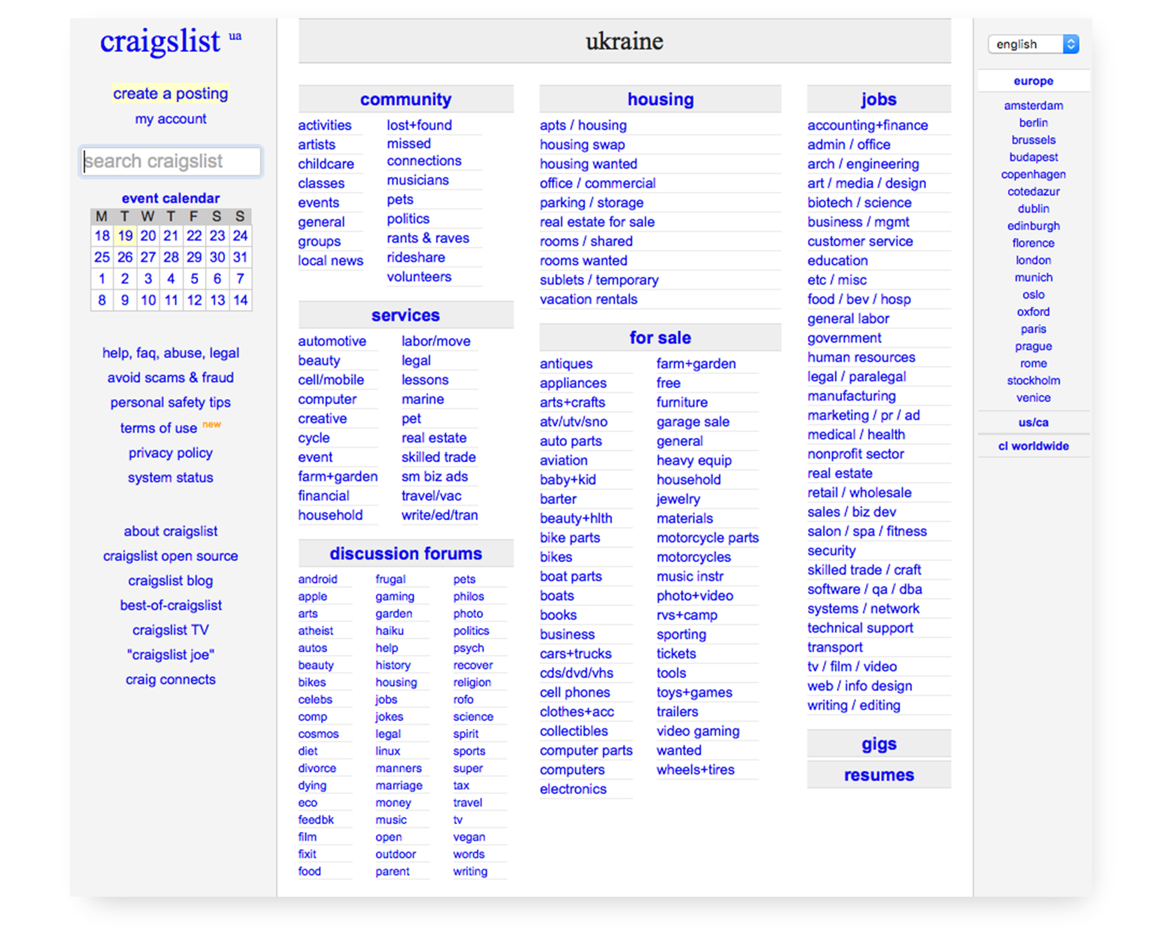Open my account page
Image resolution: width=1162 pixels, height=943 pixels.
(x=170, y=119)
